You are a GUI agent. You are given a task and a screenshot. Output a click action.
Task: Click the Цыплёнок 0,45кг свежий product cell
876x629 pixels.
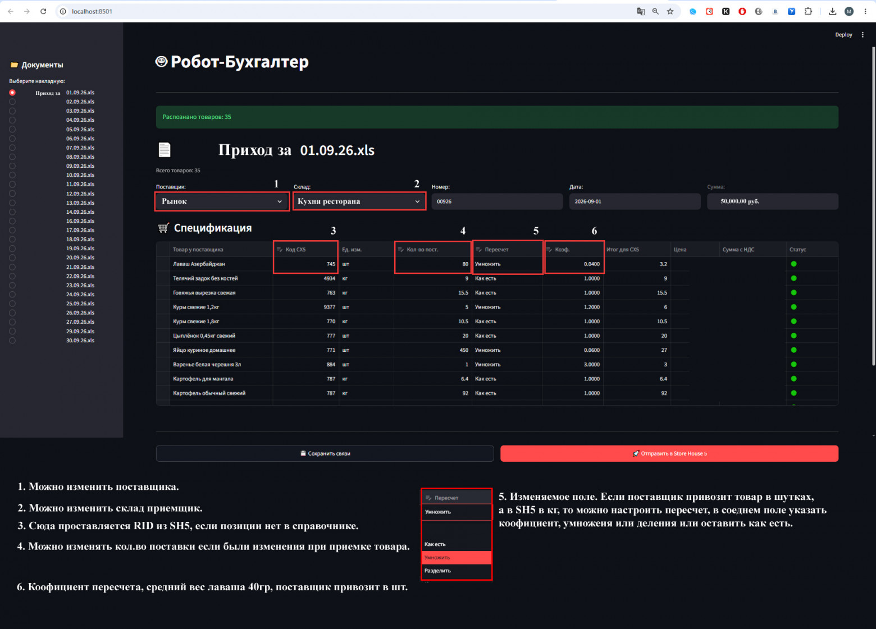coord(221,336)
